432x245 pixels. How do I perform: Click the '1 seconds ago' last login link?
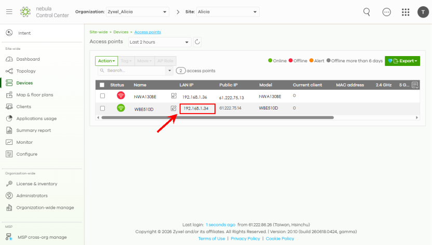point(220,225)
